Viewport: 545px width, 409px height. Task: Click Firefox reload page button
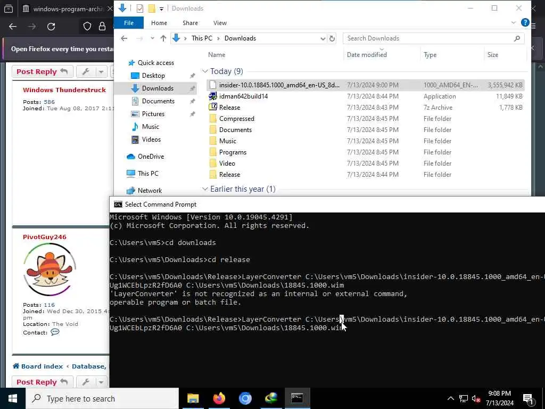click(x=51, y=27)
